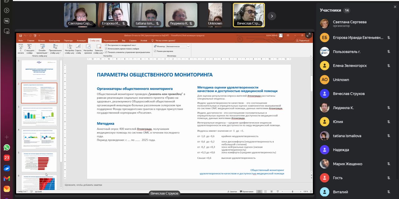Expand 'Записать слайд-шоу' dropdown
This screenshot has height=199, width=399.
point(99,53)
